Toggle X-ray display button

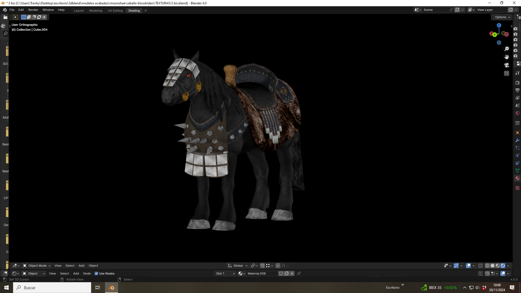[x=481, y=266]
